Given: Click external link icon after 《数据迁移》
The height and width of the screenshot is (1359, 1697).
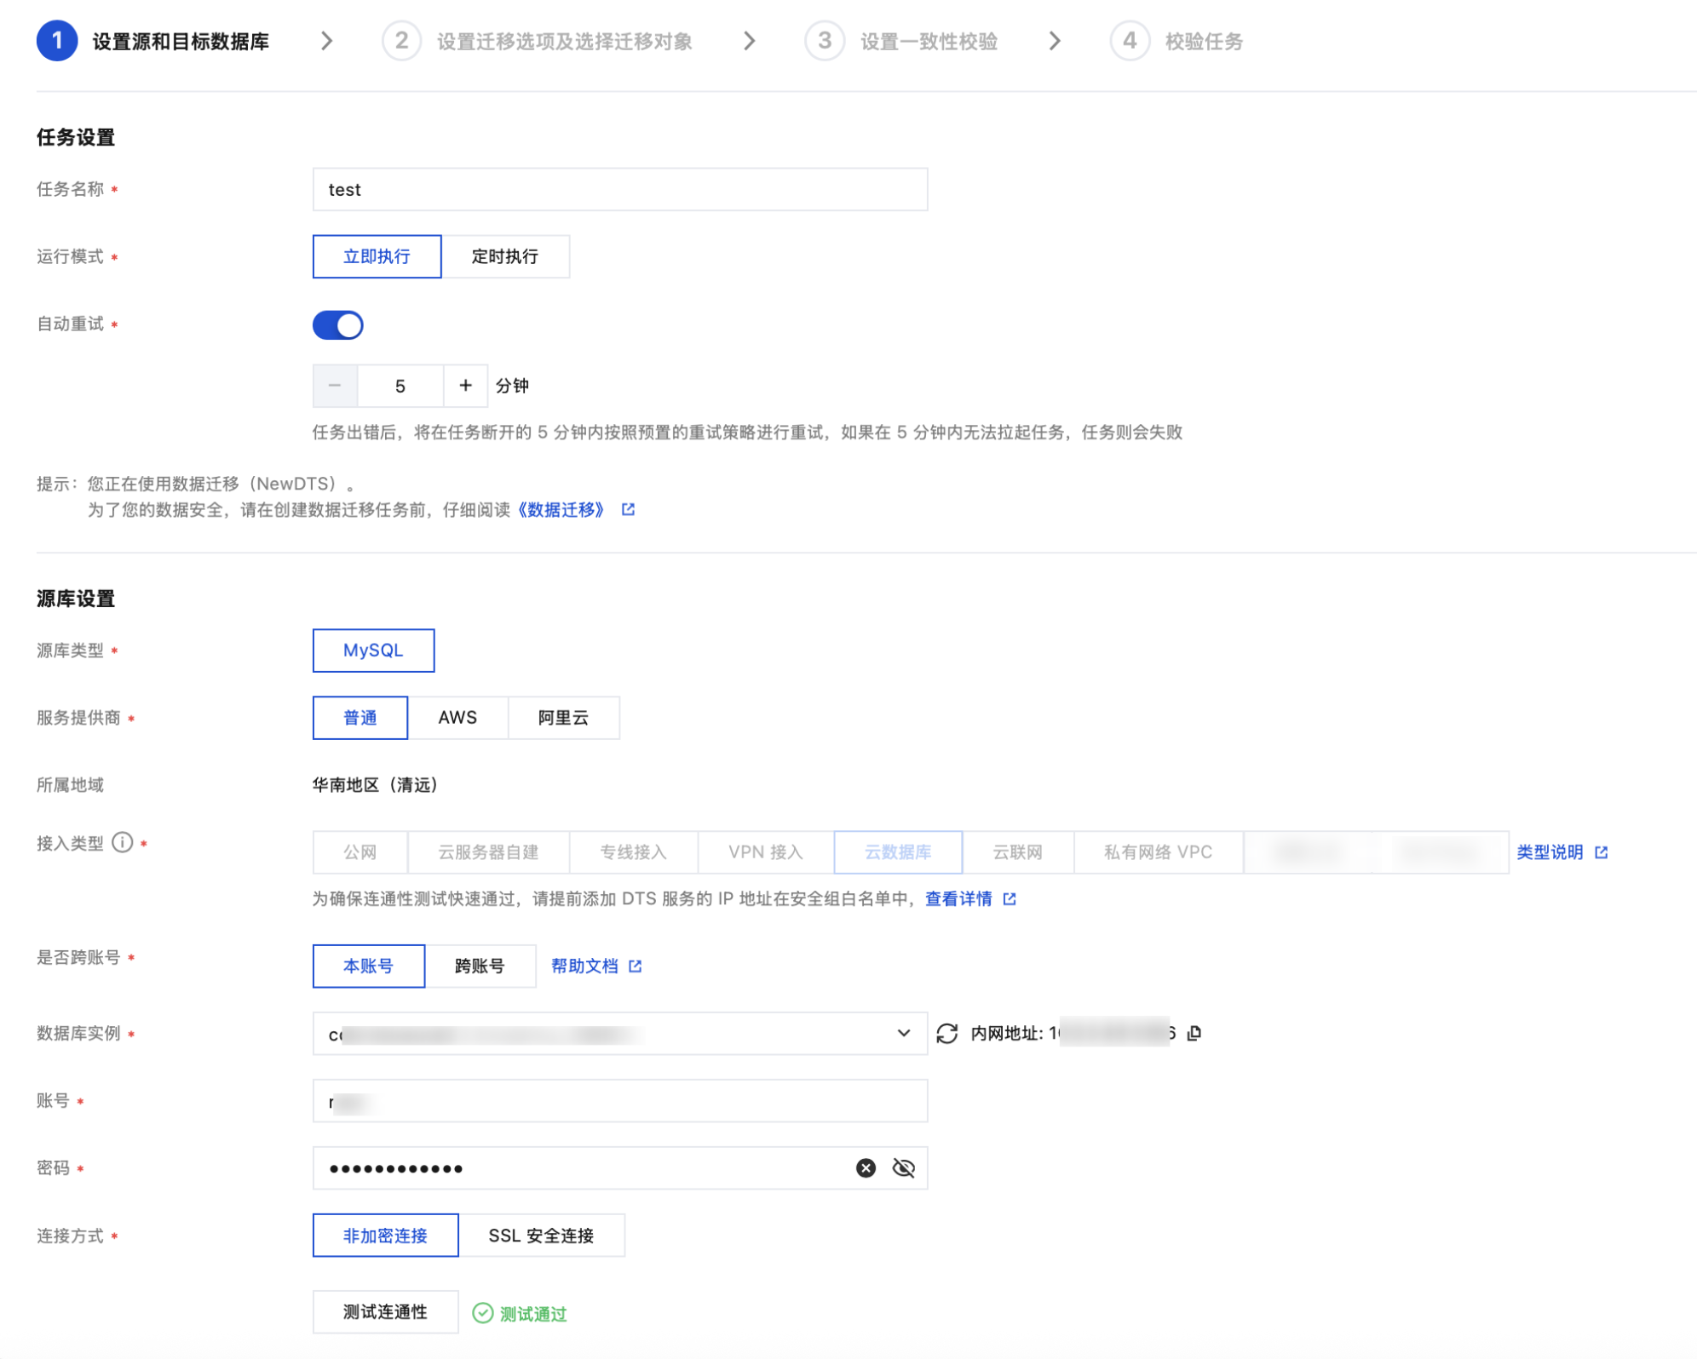Looking at the screenshot, I should coord(628,509).
